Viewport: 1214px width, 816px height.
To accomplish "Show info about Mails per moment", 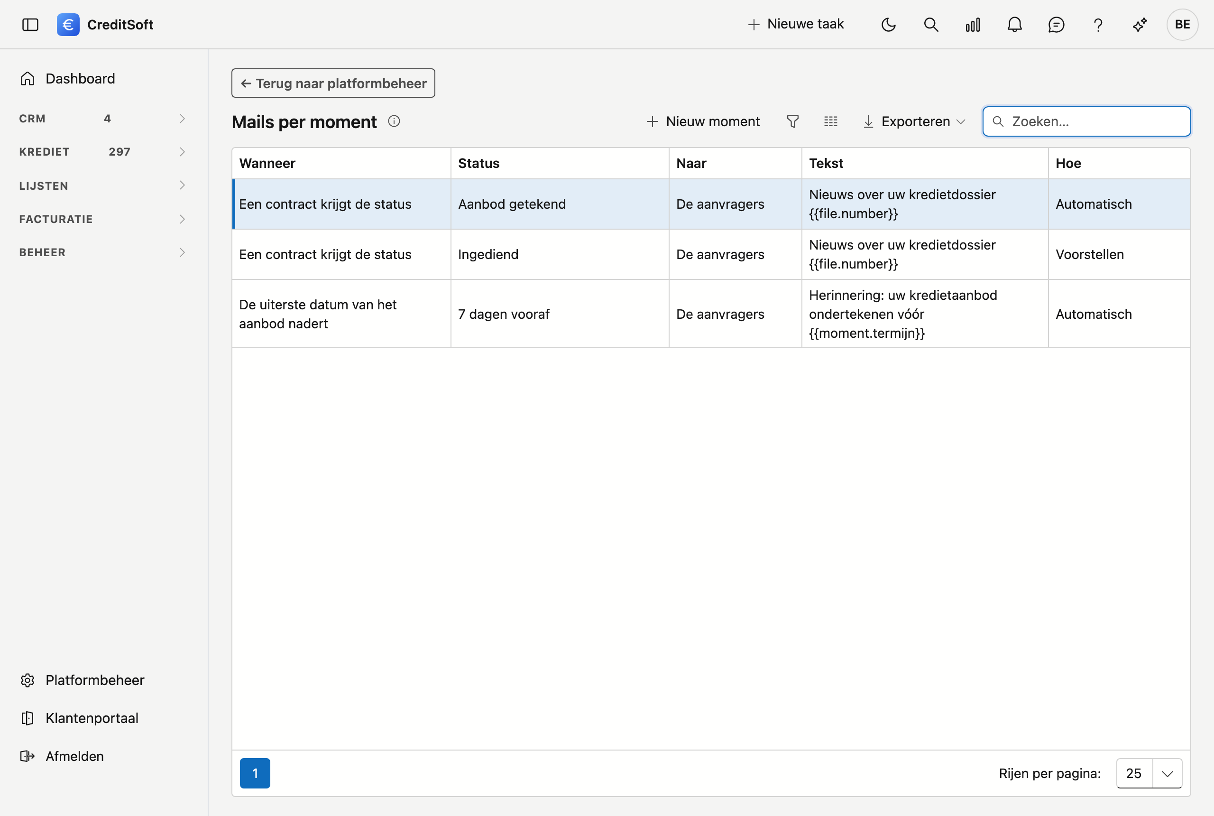I will point(394,121).
